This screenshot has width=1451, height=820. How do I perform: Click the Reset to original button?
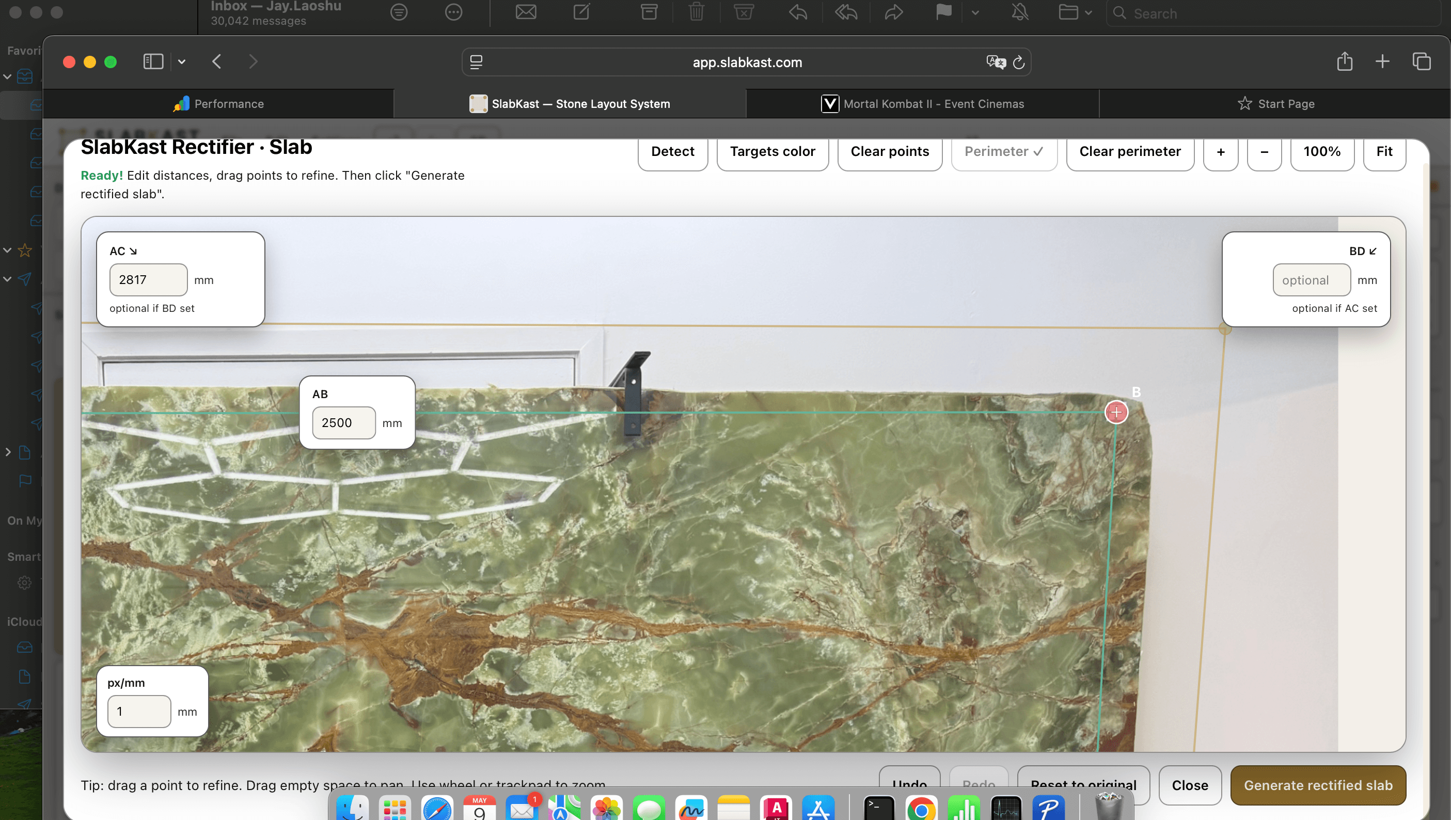[1083, 780]
